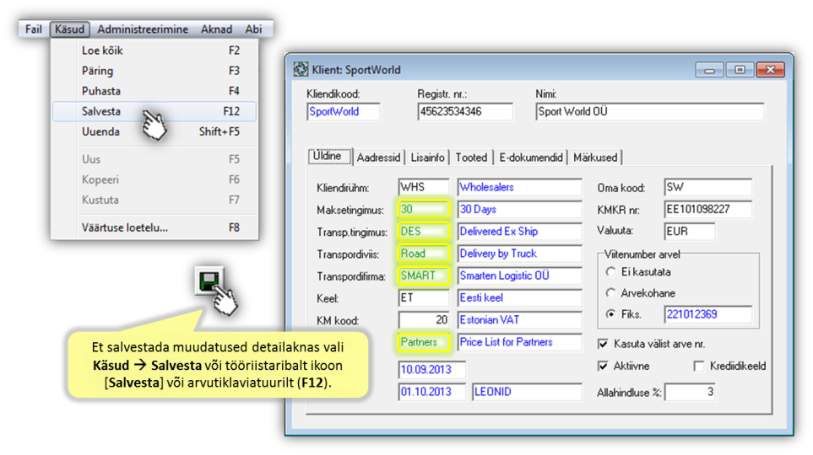Viewport: 813px width, 455px height.
Task: Select the Ei kasutata radio button
Action: 610,272
